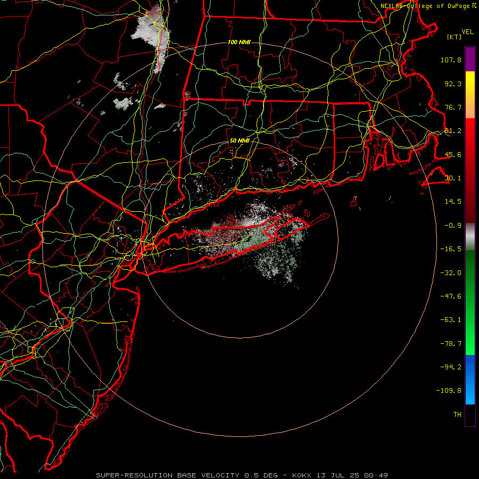Click the 13 JUL 25 00:49 timestamp
Viewport: 479px width, 479px height.
(352, 475)
